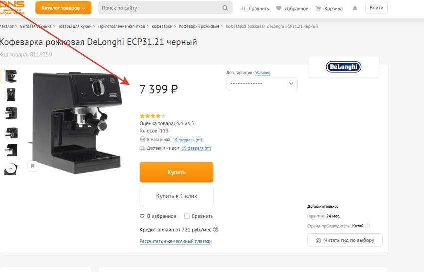The image size is (424, 272).
Task: Focus the Поиск по сайту field
Action: click(160, 8)
